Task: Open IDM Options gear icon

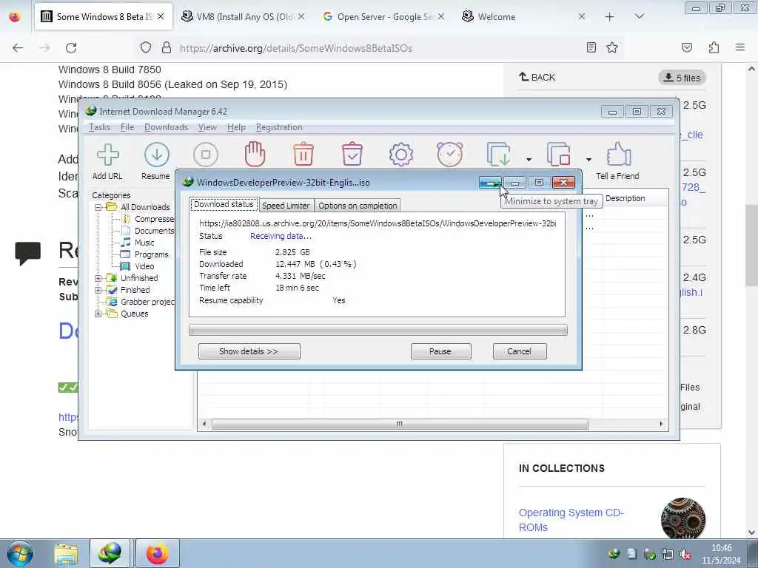Action: 400,155
